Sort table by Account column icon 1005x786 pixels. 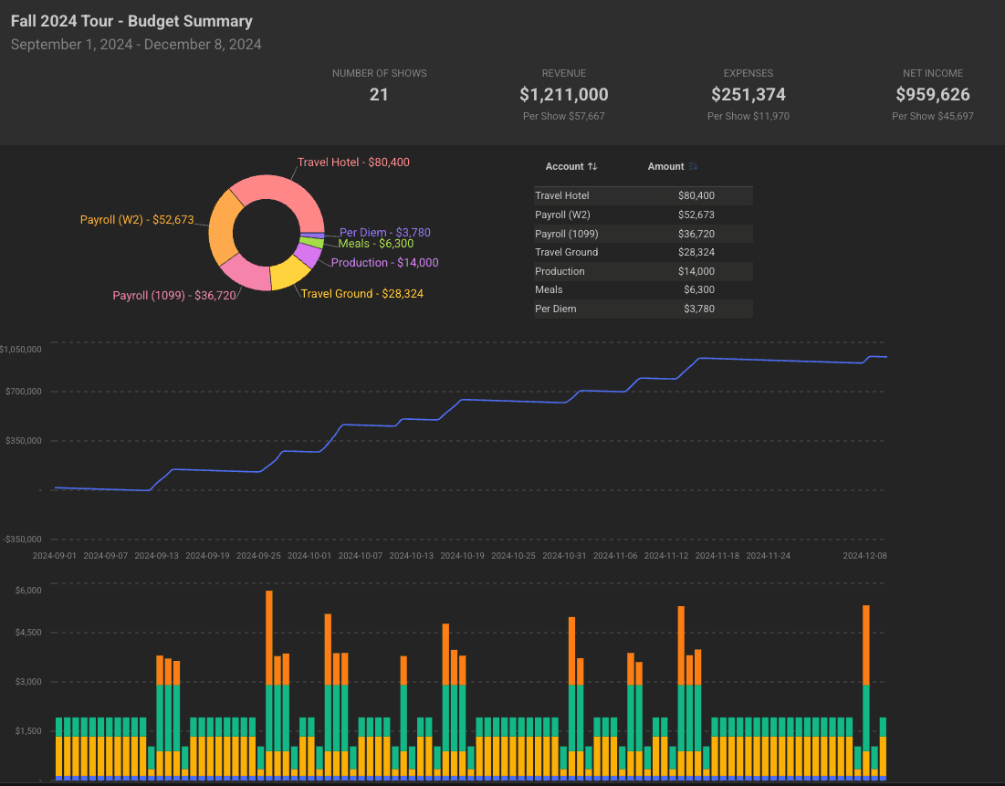tap(592, 166)
